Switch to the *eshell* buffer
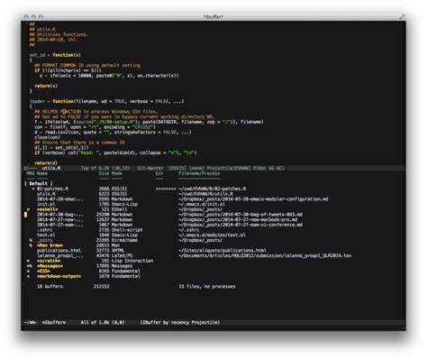 (47, 209)
